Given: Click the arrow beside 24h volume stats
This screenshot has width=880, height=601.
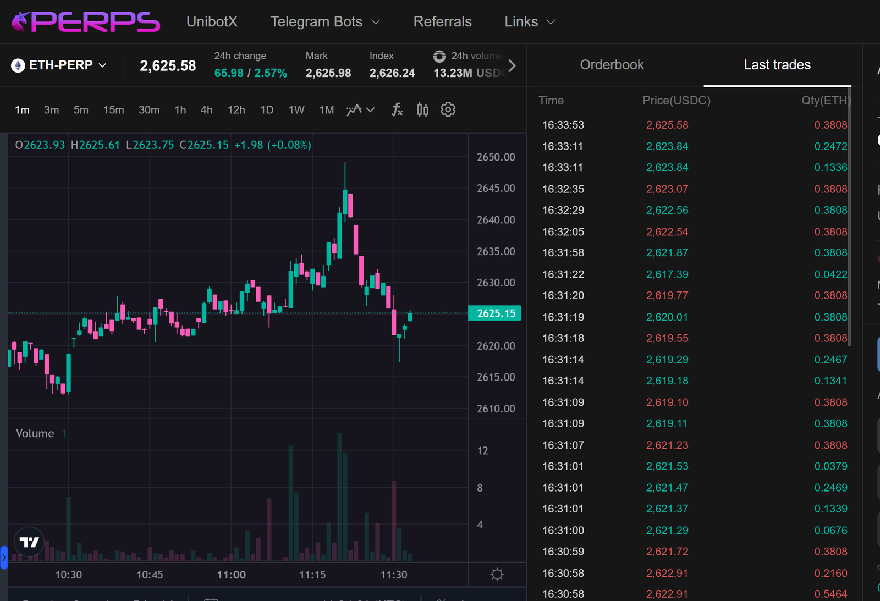Looking at the screenshot, I should coord(512,65).
